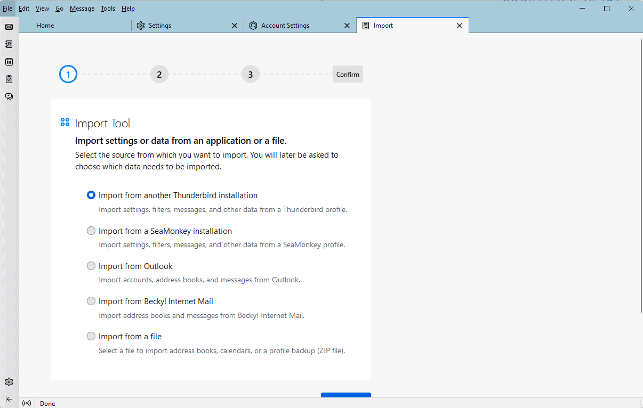
Task: Click the Import Tool heading
Action: pyautogui.click(x=102, y=124)
